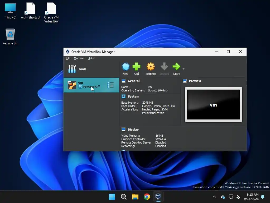
Task: Open the File menu
Action: pyautogui.click(x=68, y=58)
